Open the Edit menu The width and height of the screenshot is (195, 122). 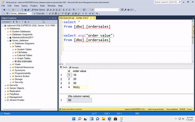[9, 6]
